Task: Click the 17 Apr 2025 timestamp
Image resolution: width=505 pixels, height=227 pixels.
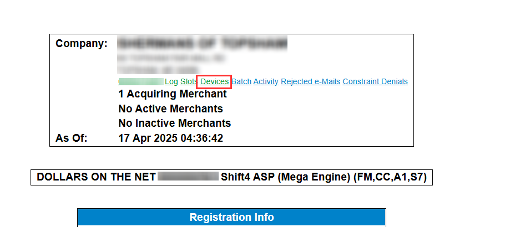Action: pos(171,138)
